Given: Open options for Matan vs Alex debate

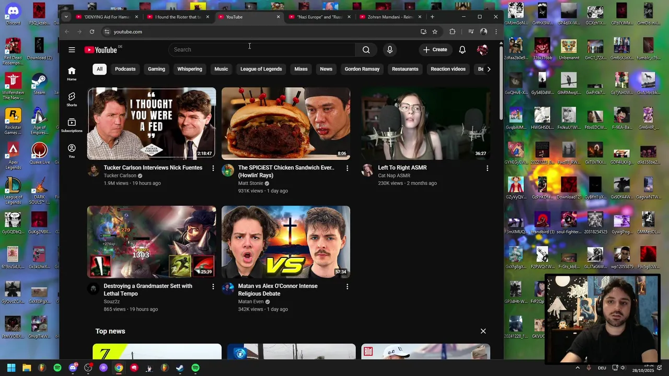Looking at the screenshot, I should point(347,287).
